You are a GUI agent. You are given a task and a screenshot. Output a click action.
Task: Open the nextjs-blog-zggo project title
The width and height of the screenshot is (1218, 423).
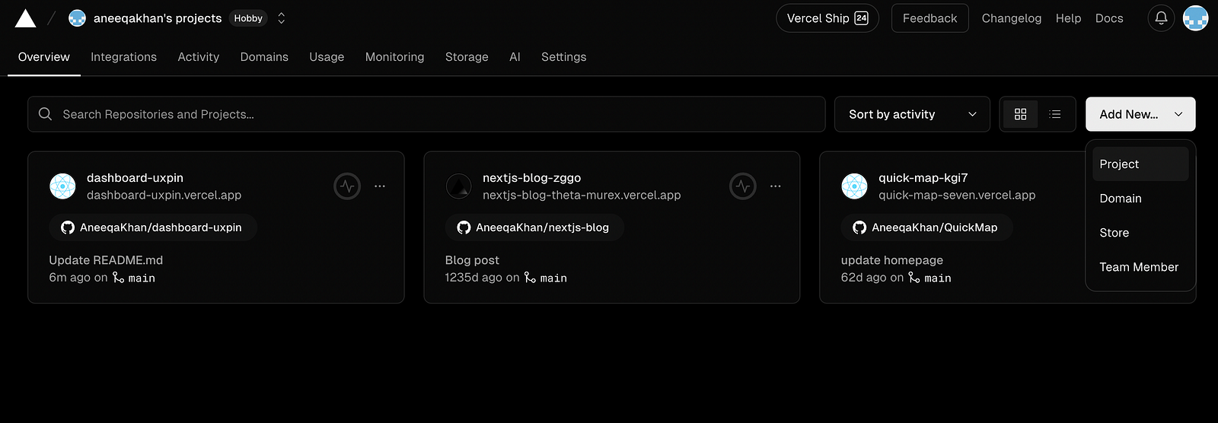click(531, 178)
